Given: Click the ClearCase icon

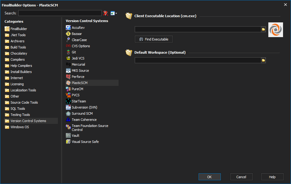Looking at the screenshot, I should [x=68, y=40].
